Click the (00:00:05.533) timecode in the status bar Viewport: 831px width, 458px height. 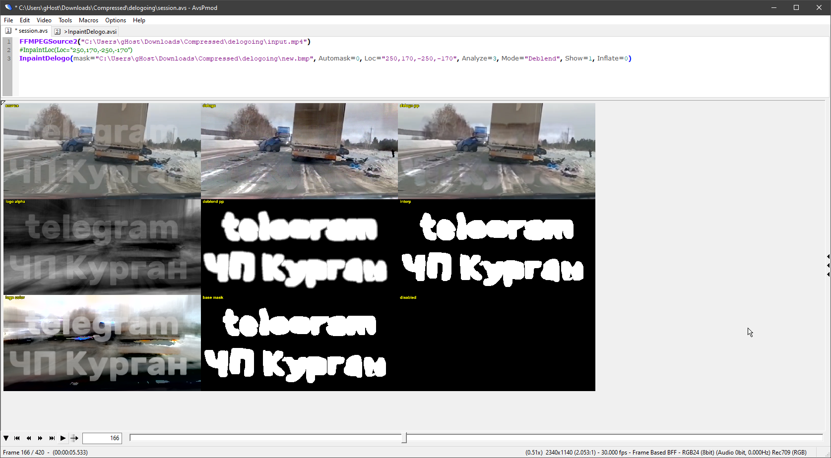coord(70,453)
